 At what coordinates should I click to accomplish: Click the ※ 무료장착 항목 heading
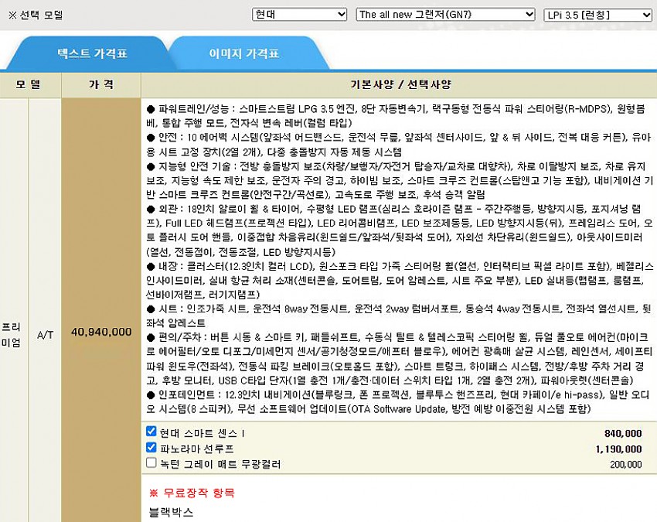[x=192, y=493]
